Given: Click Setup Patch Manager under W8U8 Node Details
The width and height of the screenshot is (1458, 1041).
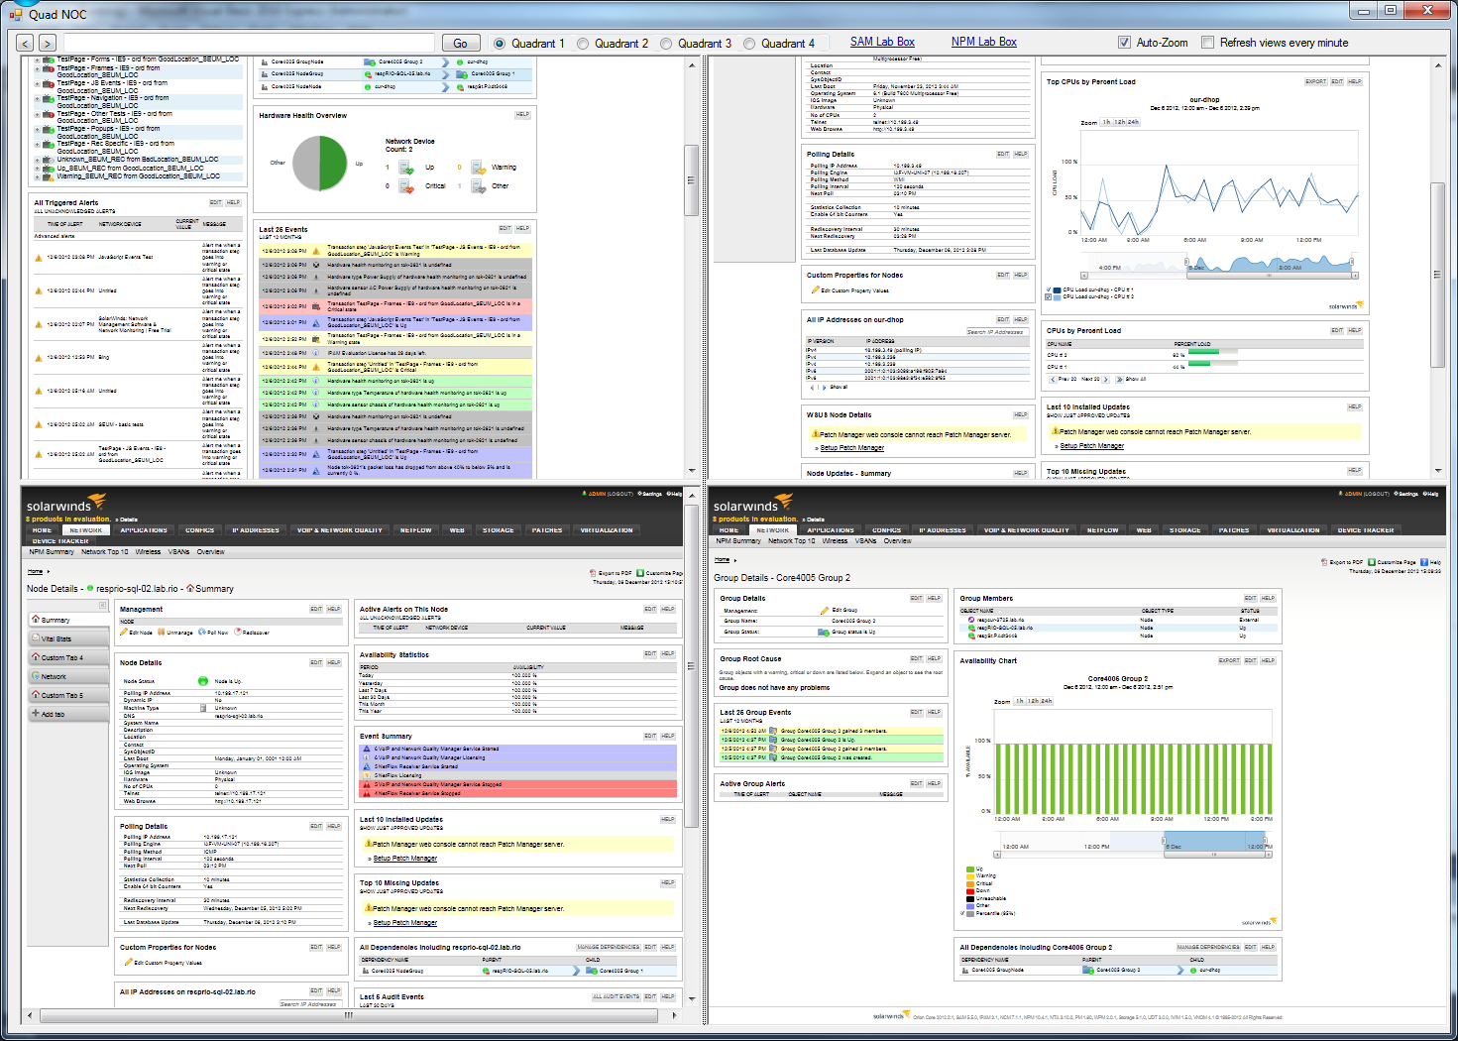Looking at the screenshot, I should (x=852, y=448).
